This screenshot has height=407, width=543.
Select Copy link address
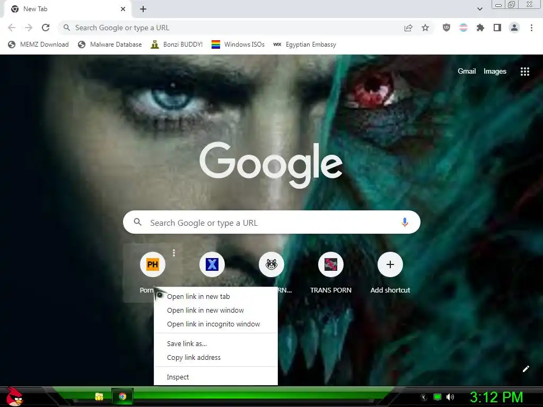coord(216,358)
